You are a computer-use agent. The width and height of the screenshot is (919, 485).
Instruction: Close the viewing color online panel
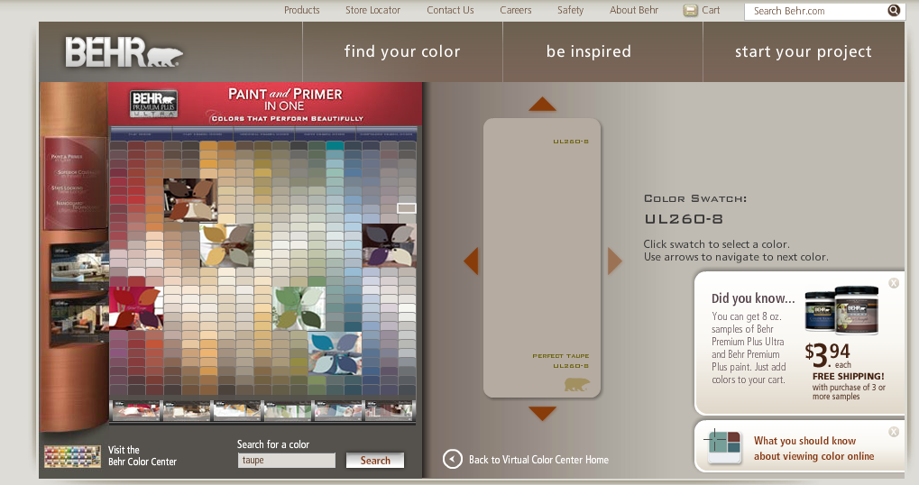(x=894, y=432)
